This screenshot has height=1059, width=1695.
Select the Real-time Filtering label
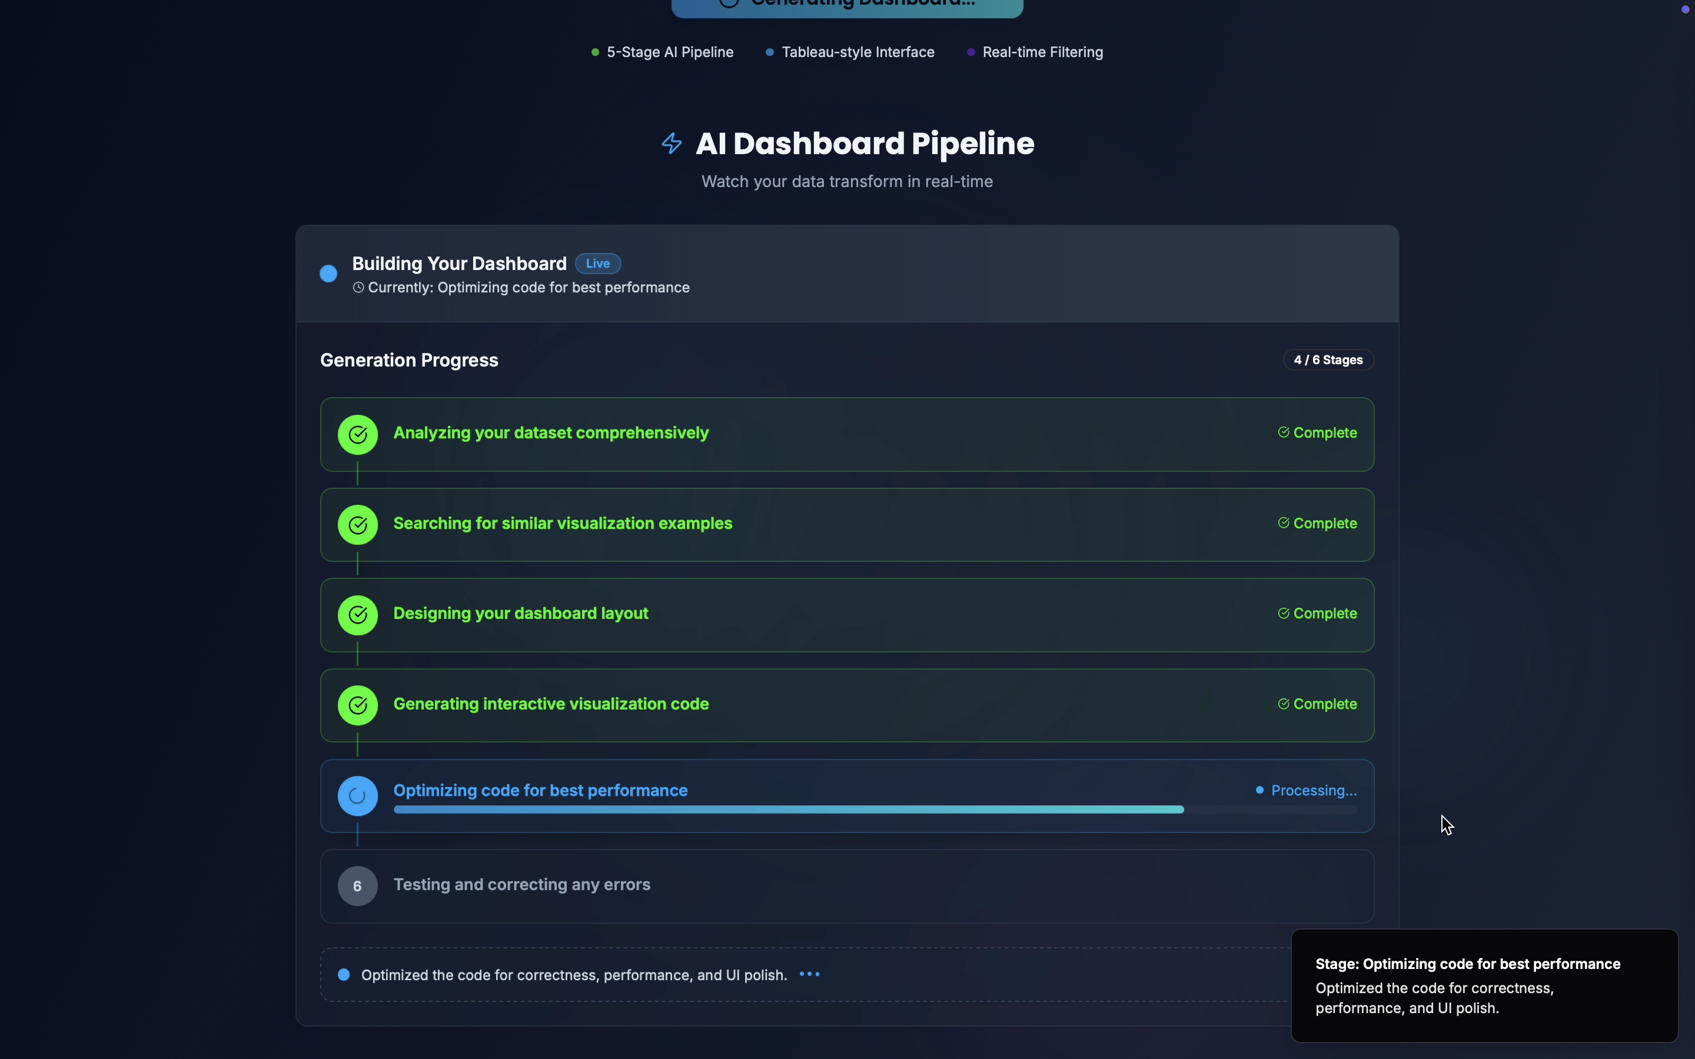click(1042, 52)
